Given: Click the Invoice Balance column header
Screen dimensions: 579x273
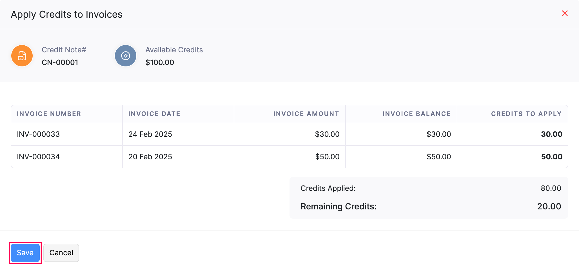Looking at the screenshot, I should point(416,114).
